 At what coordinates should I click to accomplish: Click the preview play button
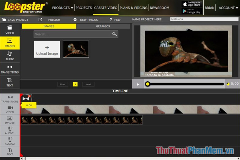[x=138, y=84]
